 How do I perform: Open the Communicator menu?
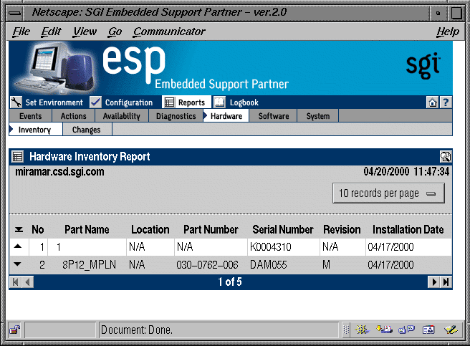(169, 32)
